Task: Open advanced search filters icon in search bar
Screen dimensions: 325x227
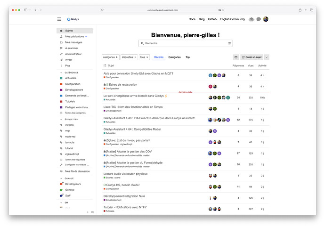Action: pos(230,43)
